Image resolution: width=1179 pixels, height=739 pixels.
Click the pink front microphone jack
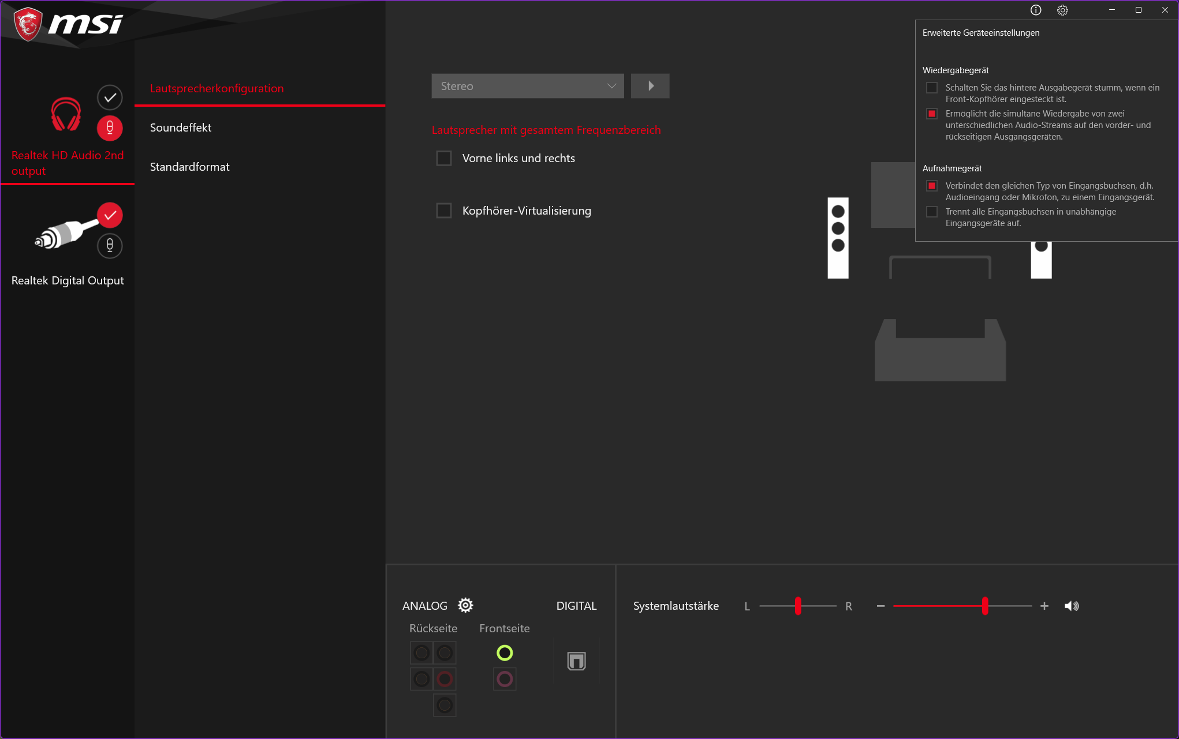coord(505,679)
